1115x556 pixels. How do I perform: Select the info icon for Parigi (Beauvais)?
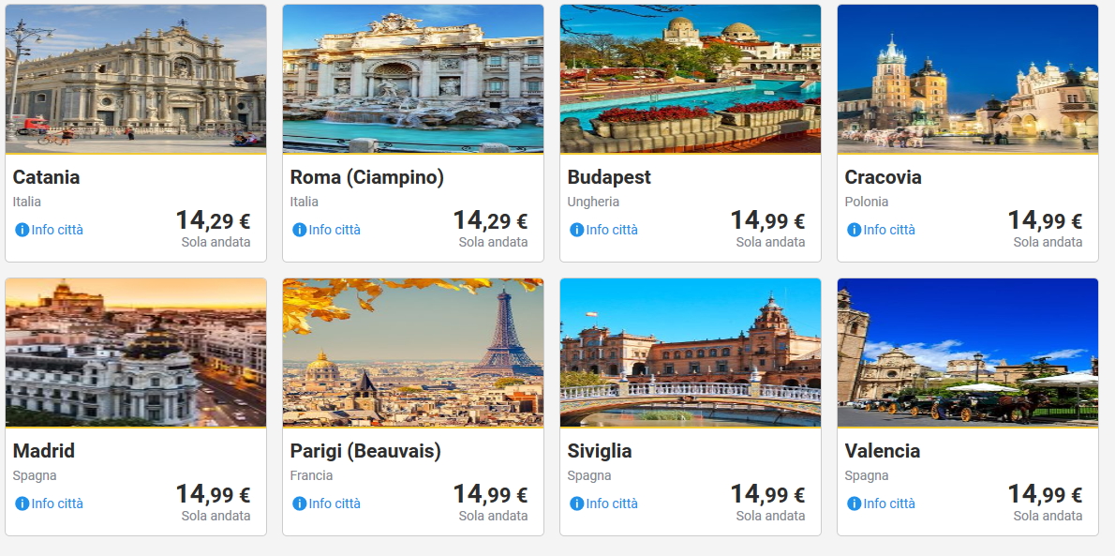pos(299,503)
